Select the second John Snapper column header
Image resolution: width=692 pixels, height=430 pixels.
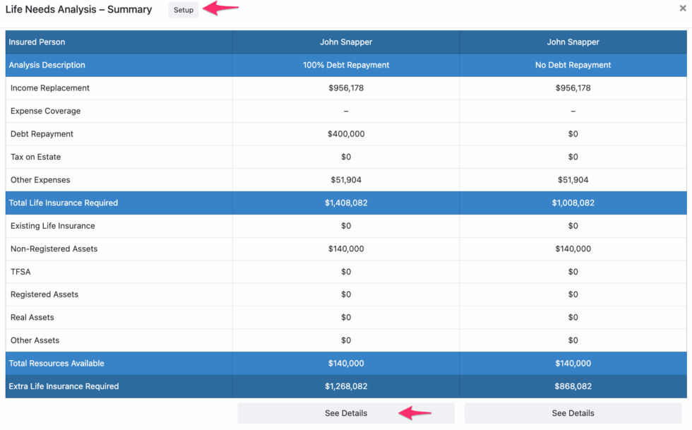point(573,41)
